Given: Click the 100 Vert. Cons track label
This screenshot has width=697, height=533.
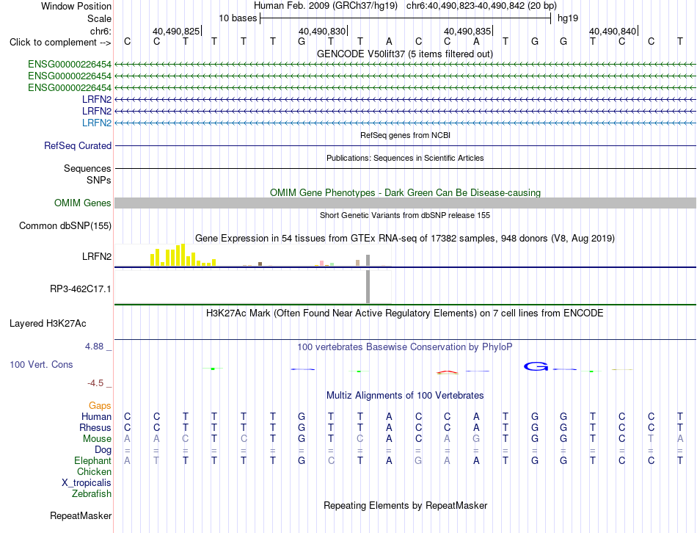Looking at the screenshot, I should pos(41,364).
